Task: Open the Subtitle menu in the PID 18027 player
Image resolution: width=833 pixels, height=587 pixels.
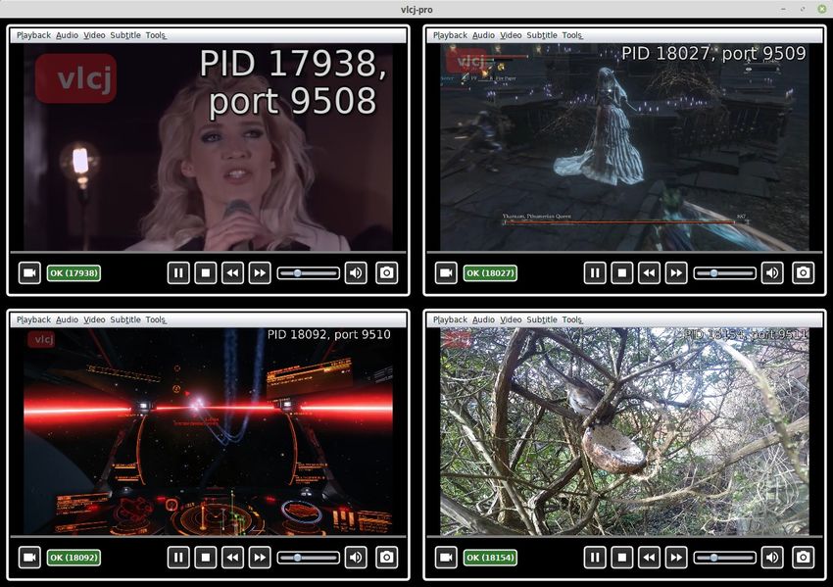Action: coord(542,35)
